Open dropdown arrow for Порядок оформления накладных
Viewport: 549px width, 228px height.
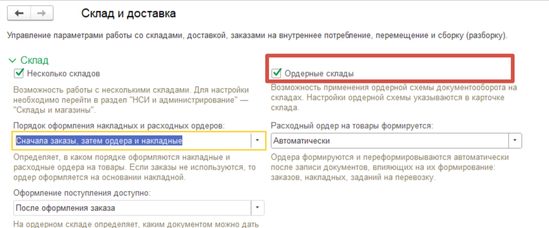click(258, 141)
